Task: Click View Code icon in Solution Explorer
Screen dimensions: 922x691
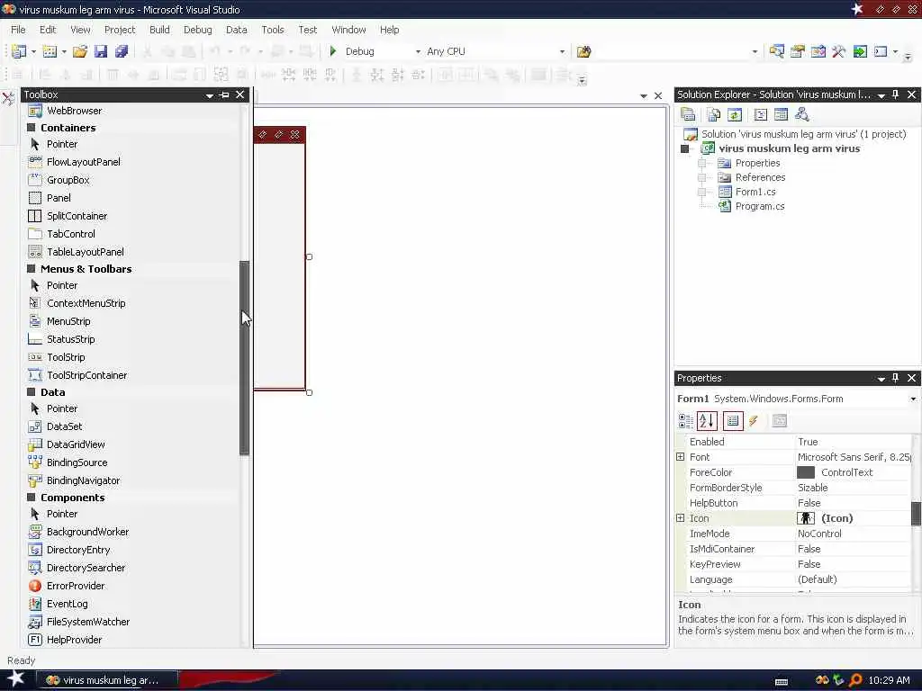Action: (760, 114)
